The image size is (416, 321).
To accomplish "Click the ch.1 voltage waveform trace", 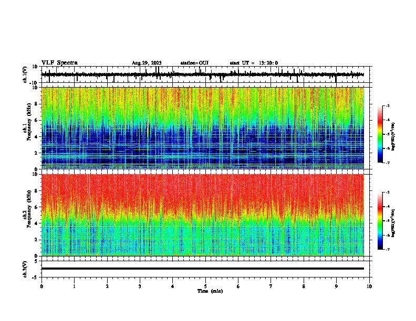I will (202, 74).
